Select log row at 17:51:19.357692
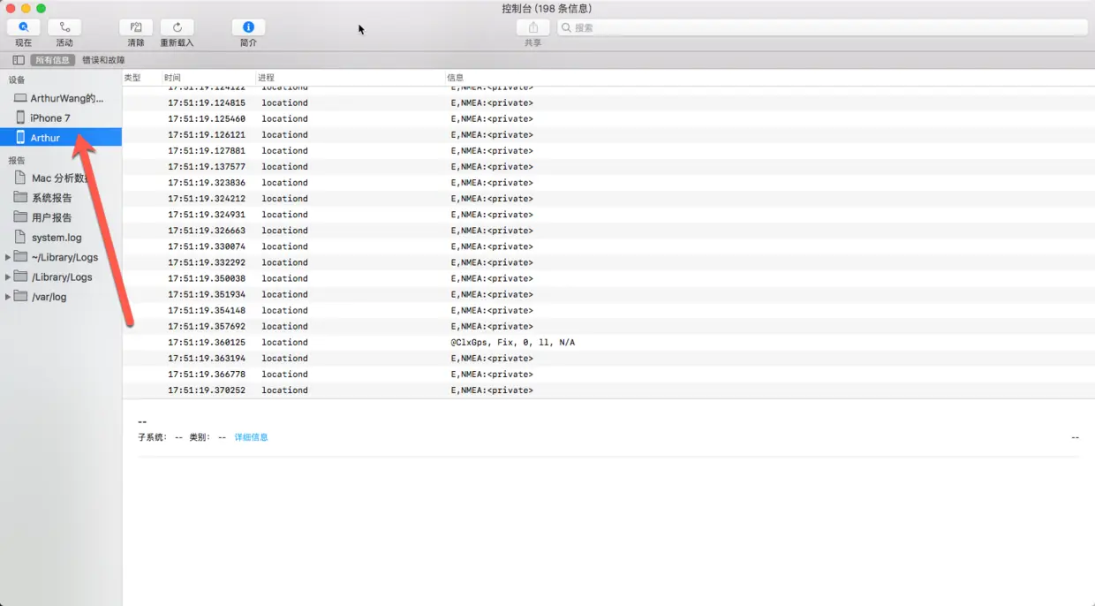 pos(608,326)
